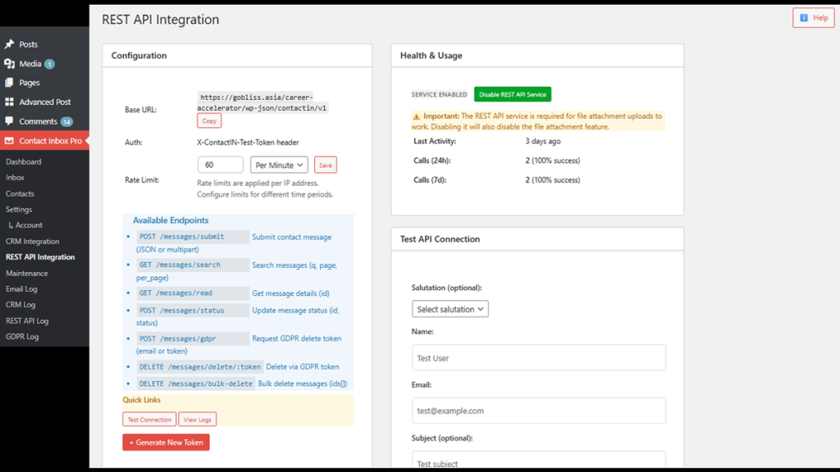Focus the Email input field
This screenshot has width=840, height=472.
click(x=538, y=411)
